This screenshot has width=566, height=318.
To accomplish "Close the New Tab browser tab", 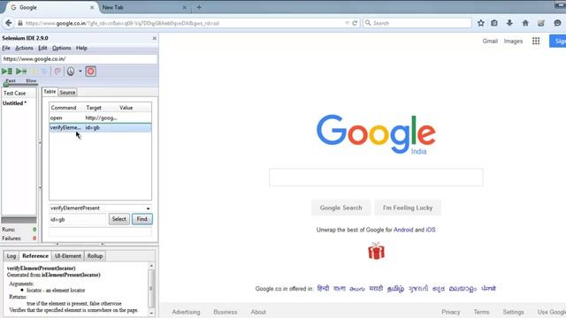I will pyautogui.click(x=185, y=7).
